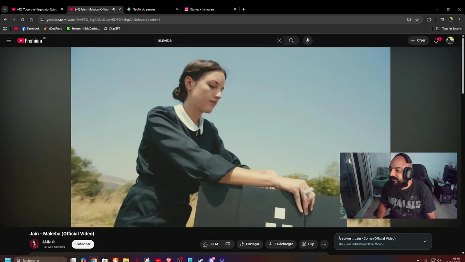Open the JAIN channel name link
The height and width of the screenshot is (262, 465).
pyautogui.click(x=46, y=242)
